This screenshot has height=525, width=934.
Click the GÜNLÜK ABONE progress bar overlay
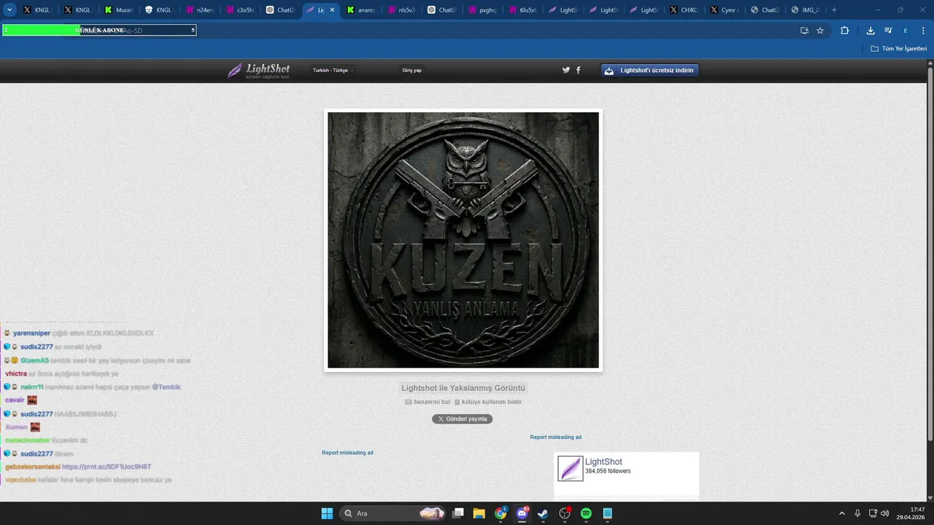click(99, 30)
